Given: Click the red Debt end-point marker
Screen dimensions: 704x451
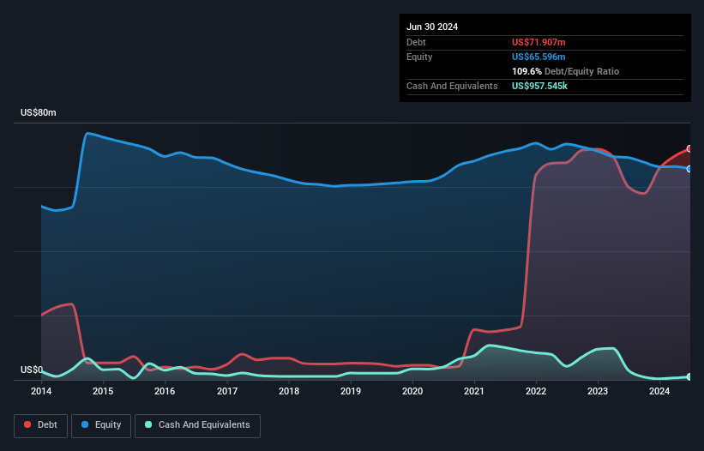Looking at the screenshot, I should [x=689, y=148].
